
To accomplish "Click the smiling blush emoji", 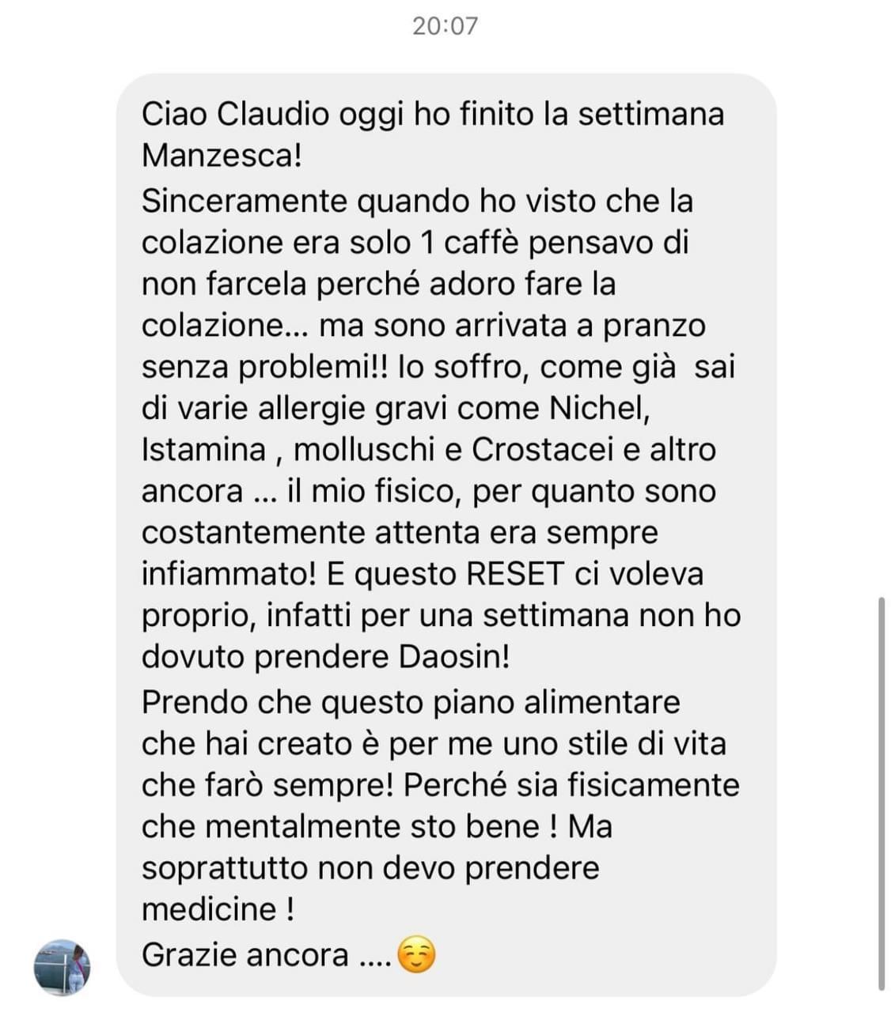I will (x=415, y=955).
